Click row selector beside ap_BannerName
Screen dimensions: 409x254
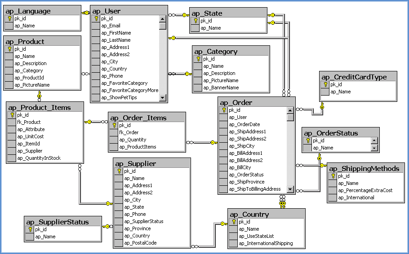pyautogui.click(x=198, y=88)
